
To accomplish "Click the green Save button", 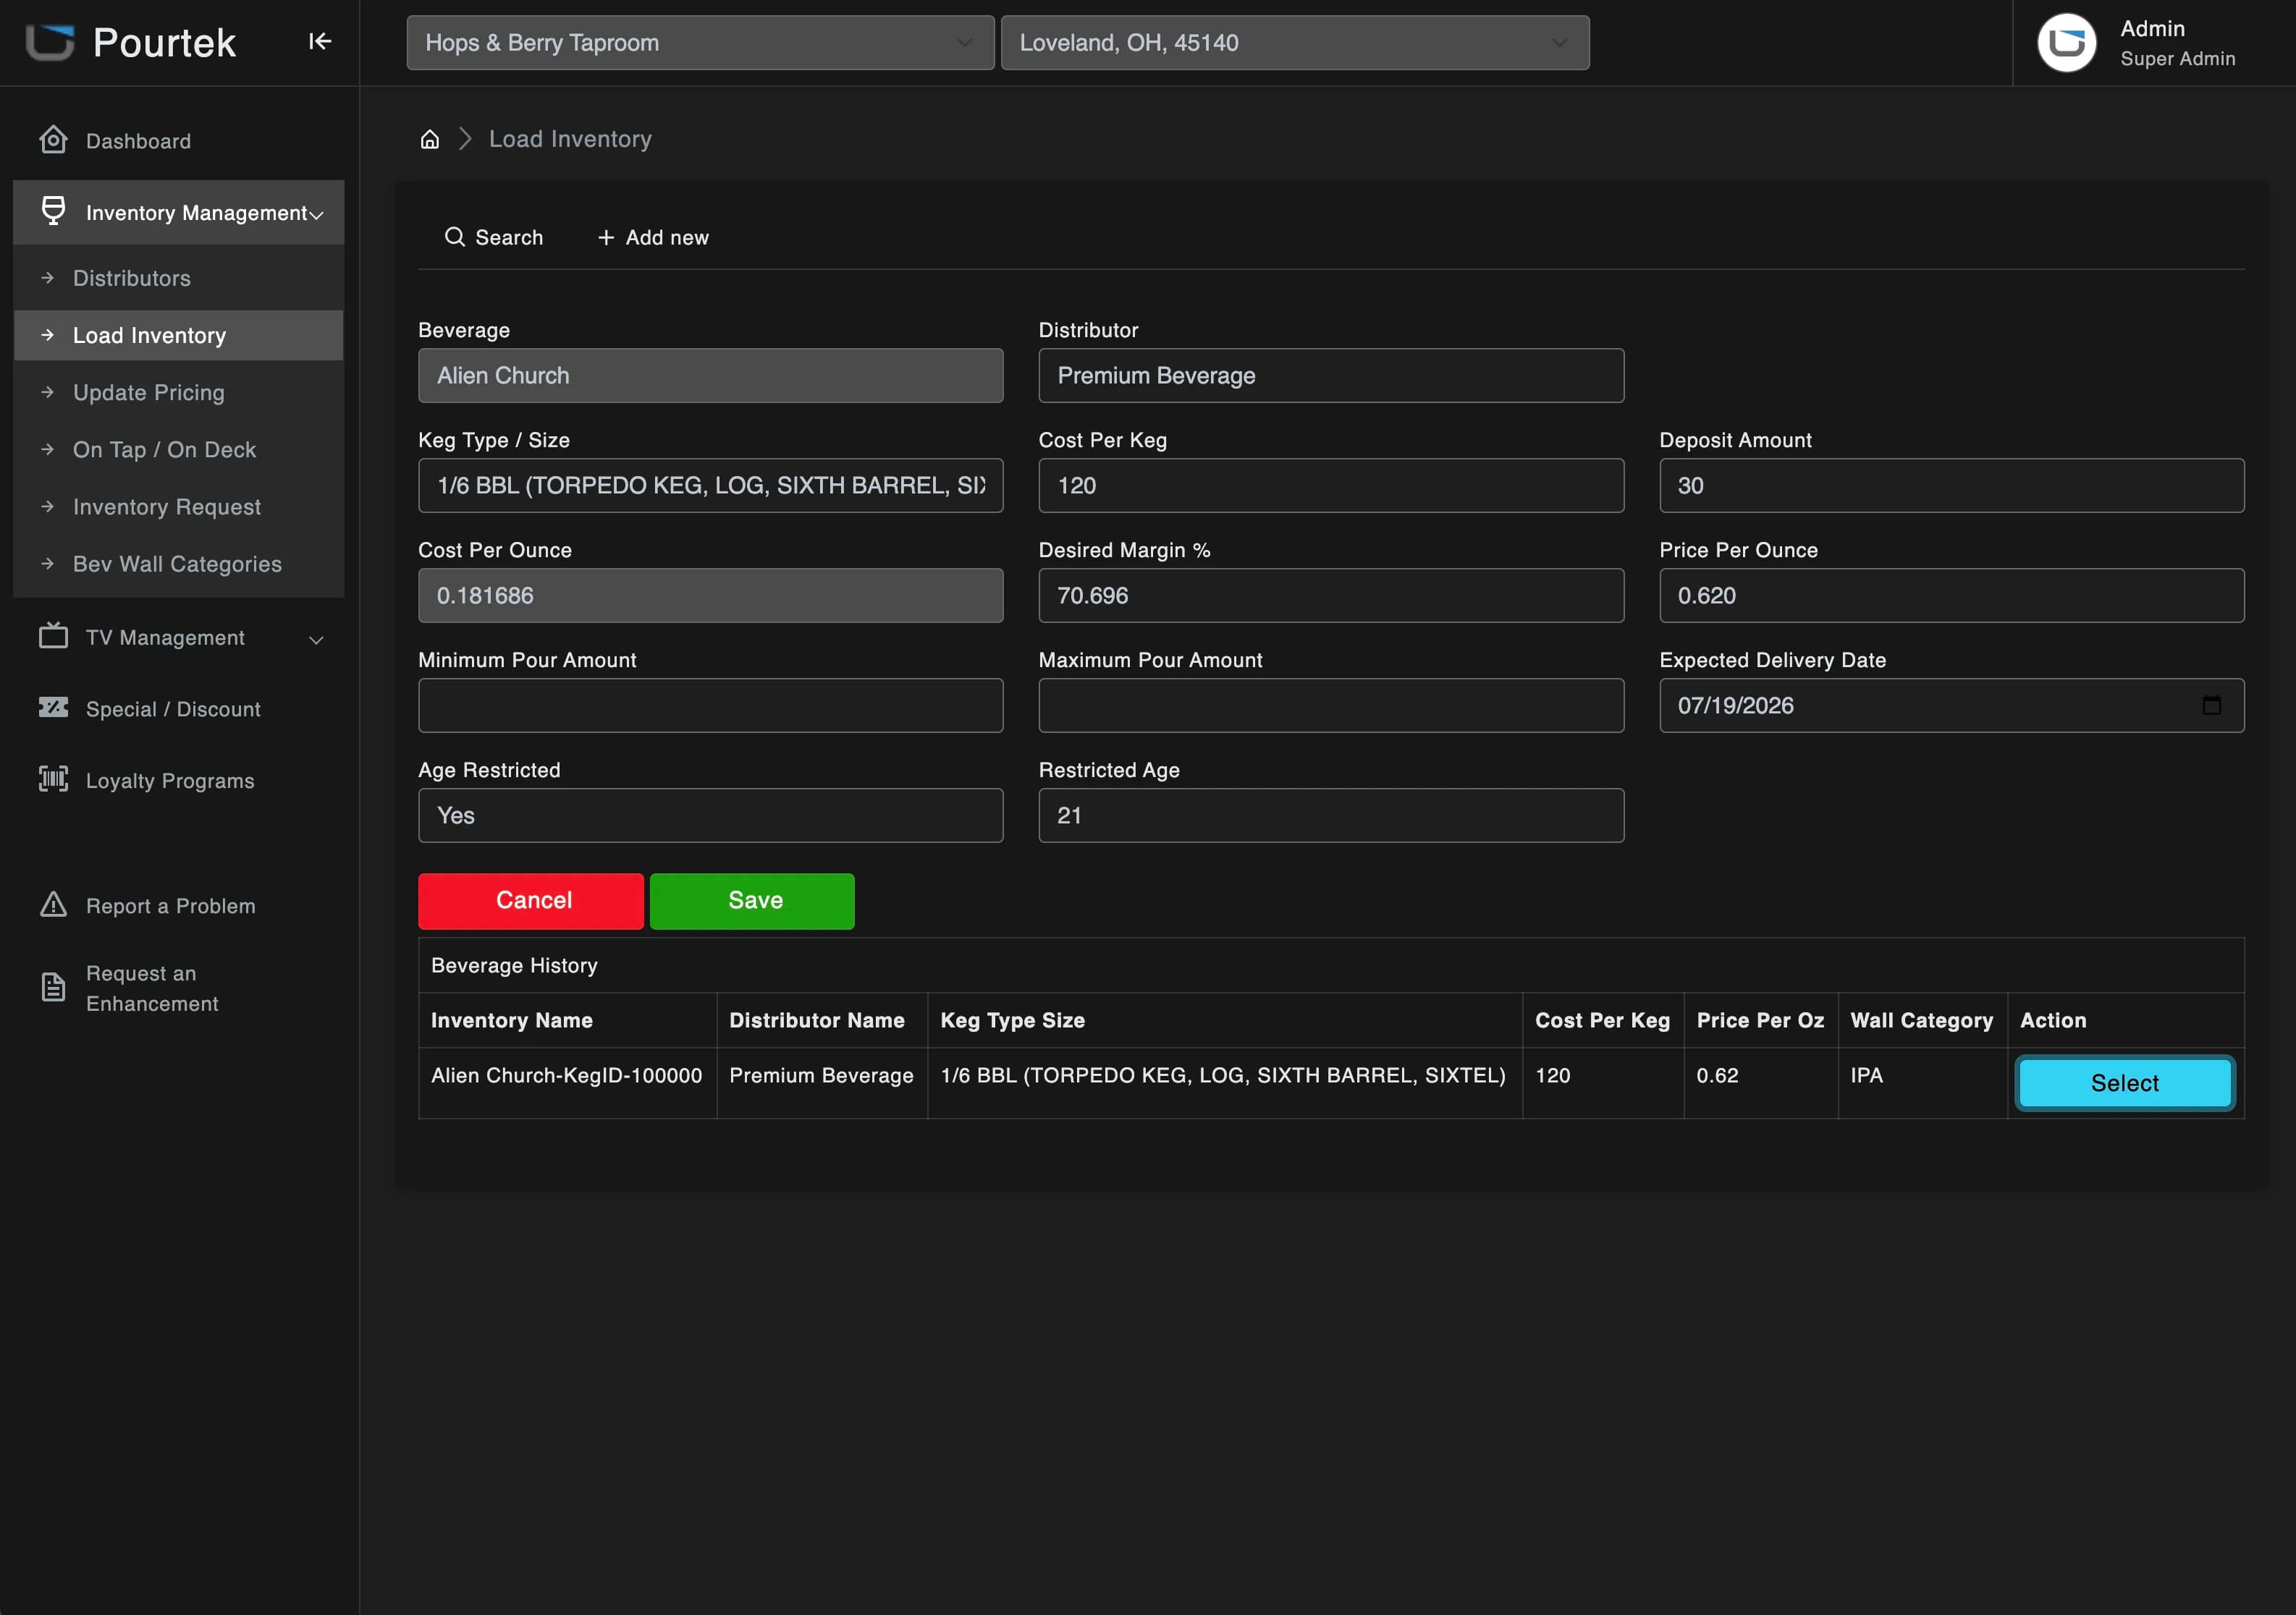I will (752, 900).
